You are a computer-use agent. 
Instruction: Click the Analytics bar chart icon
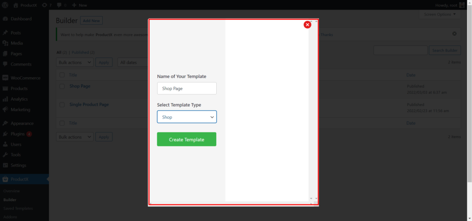5,99
